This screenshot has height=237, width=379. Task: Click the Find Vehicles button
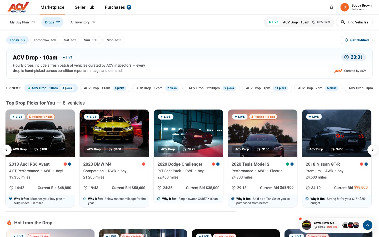click(x=354, y=22)
